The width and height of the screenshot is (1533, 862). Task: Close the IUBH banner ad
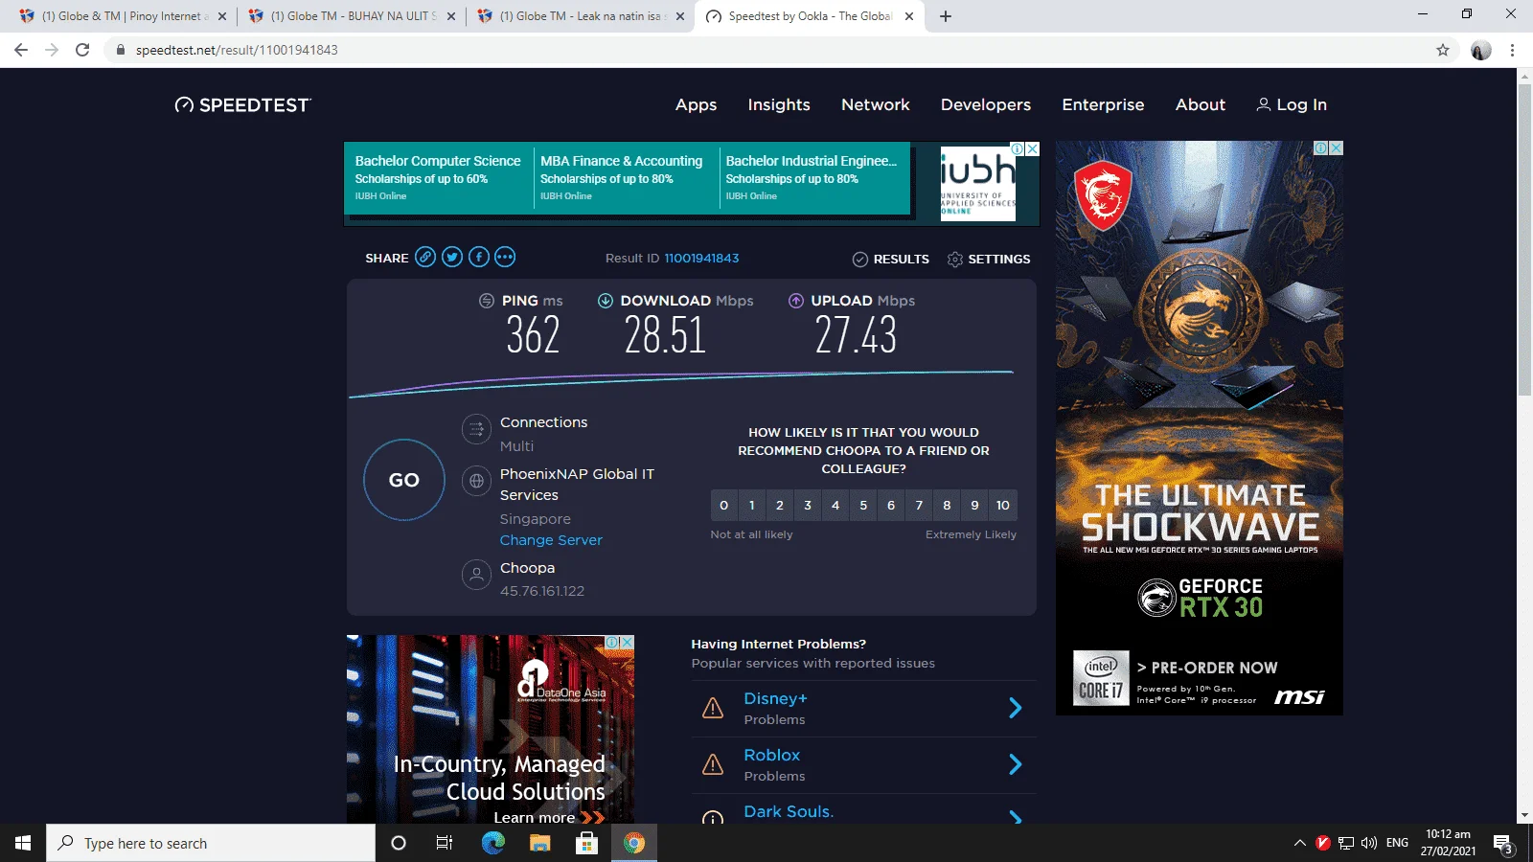(x=1033, y=148)
